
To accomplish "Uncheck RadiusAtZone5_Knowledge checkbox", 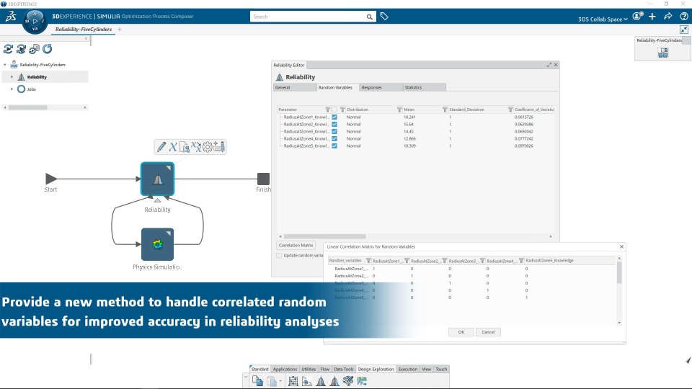I will coord(334,146).
